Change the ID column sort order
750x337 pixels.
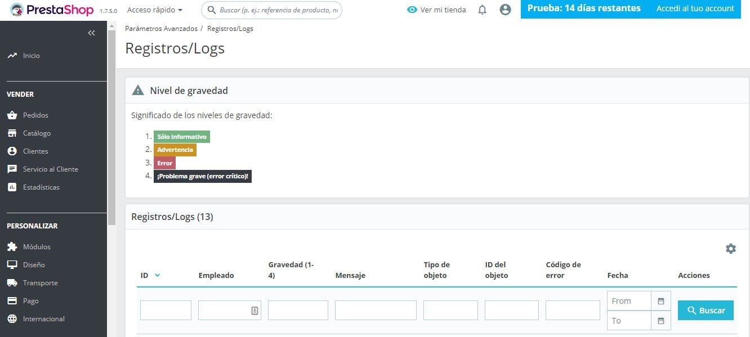tap(156, 275)
